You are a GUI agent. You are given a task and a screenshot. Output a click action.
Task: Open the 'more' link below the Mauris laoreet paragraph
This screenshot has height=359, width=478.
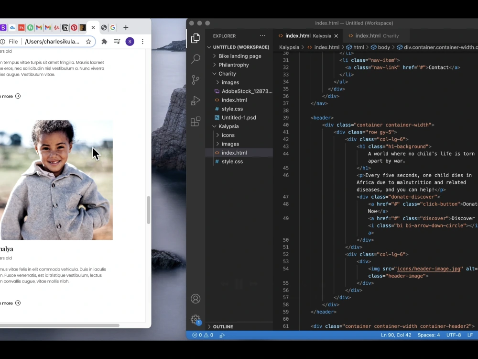pos(10,96)
